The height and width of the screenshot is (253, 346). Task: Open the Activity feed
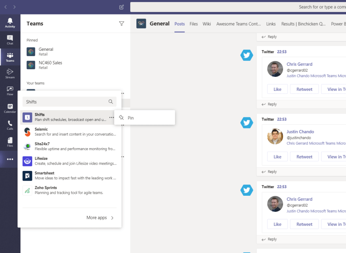click(x=10, y=22)
